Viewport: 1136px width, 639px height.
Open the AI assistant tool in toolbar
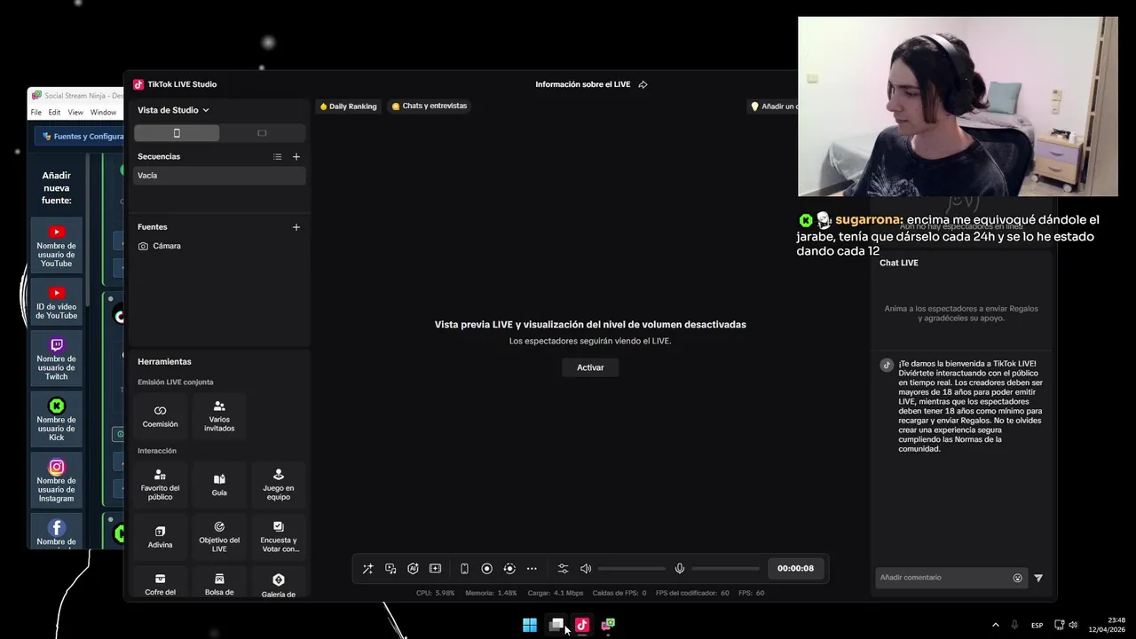[x=413, y=569]
